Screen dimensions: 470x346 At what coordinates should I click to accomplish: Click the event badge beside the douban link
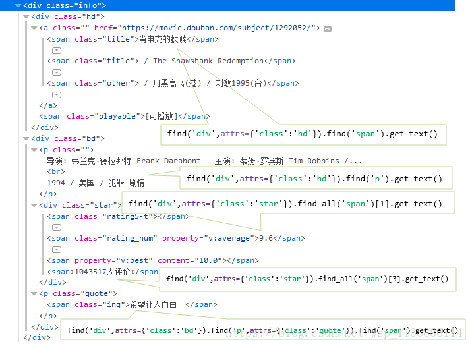[x=328, y=29]
